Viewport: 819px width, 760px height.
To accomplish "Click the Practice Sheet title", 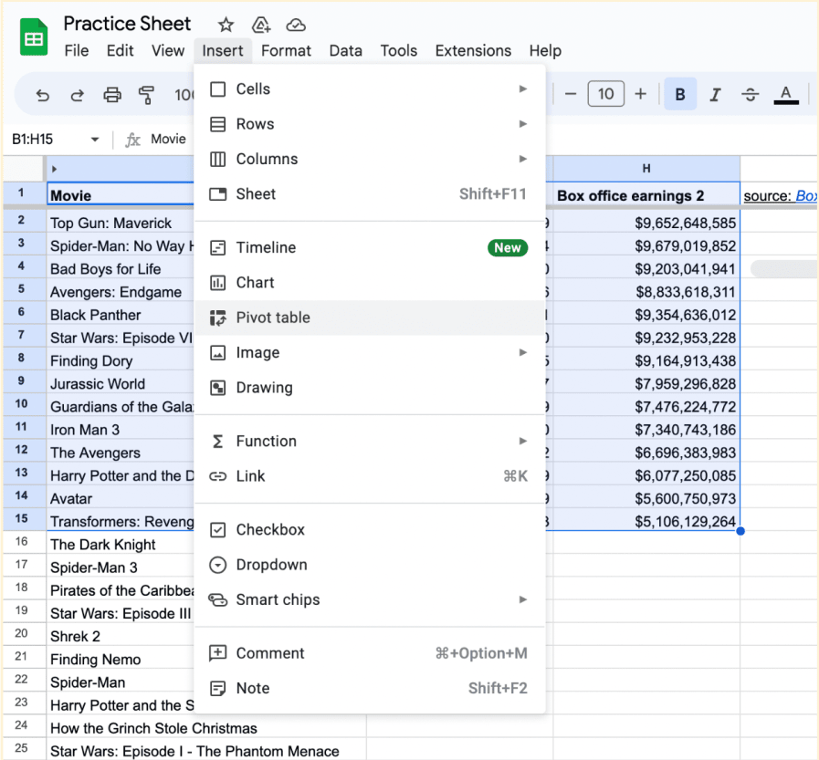I will click(127, 24).
